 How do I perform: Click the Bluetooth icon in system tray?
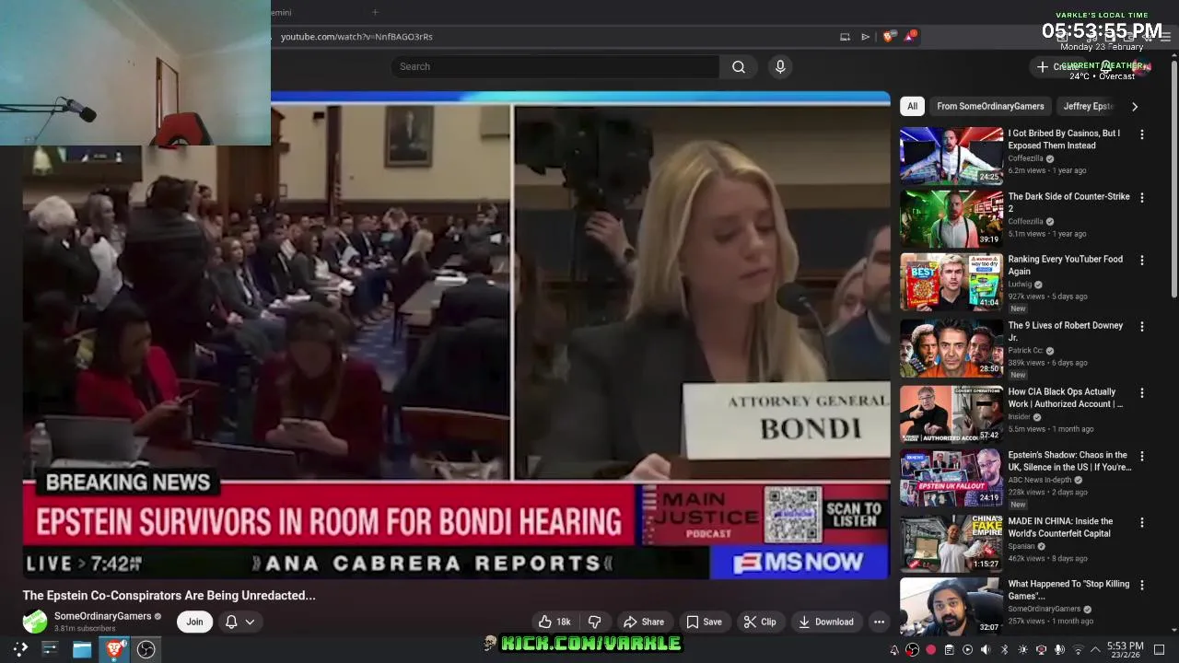coord(1004,650)
